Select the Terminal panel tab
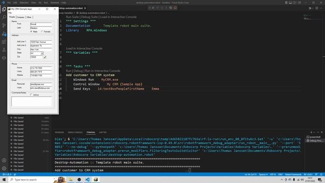The width and height of the screenshot is (325, 183). [x=91, y=132]
